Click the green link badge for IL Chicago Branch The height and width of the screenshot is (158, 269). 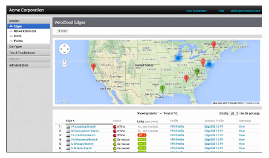(x=142, y=144)
